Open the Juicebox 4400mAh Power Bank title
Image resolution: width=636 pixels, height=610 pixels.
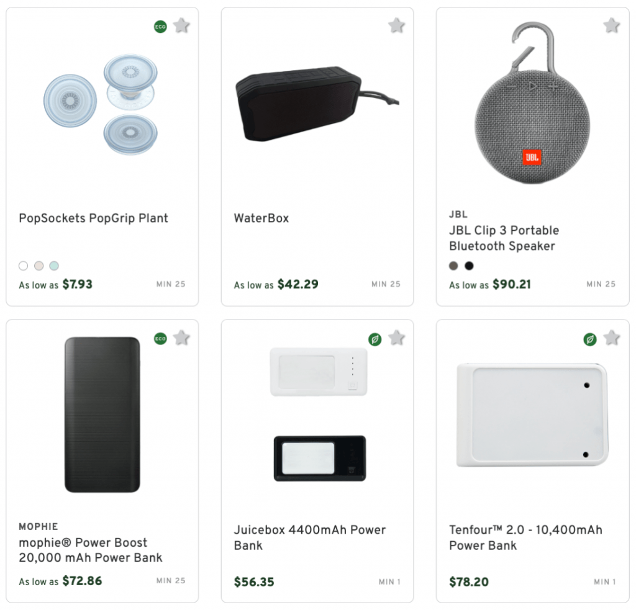pos(310,530)
